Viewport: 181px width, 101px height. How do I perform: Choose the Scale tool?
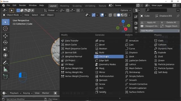5,49
